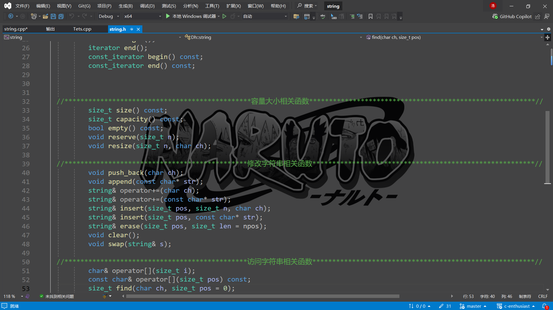Viewport: 553px width, 310px height.
Task: Click the navigate backward arrow icon
Action: point(11,16)
